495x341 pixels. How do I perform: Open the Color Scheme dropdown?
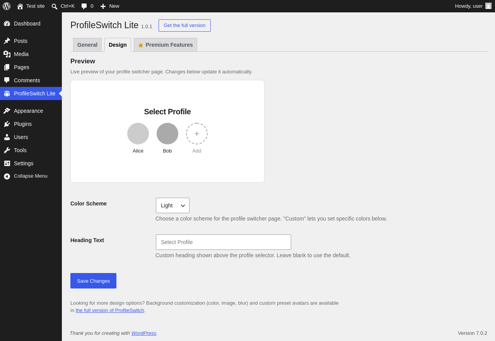point(172,205)
